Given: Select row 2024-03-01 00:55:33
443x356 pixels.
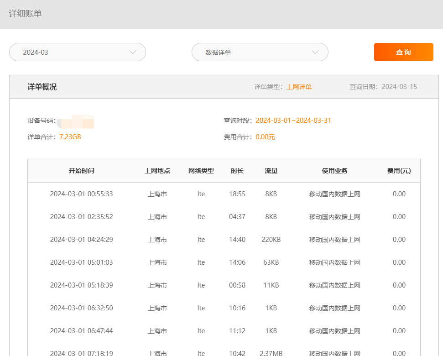Looking at the screenshot, I should pos(224,194).
